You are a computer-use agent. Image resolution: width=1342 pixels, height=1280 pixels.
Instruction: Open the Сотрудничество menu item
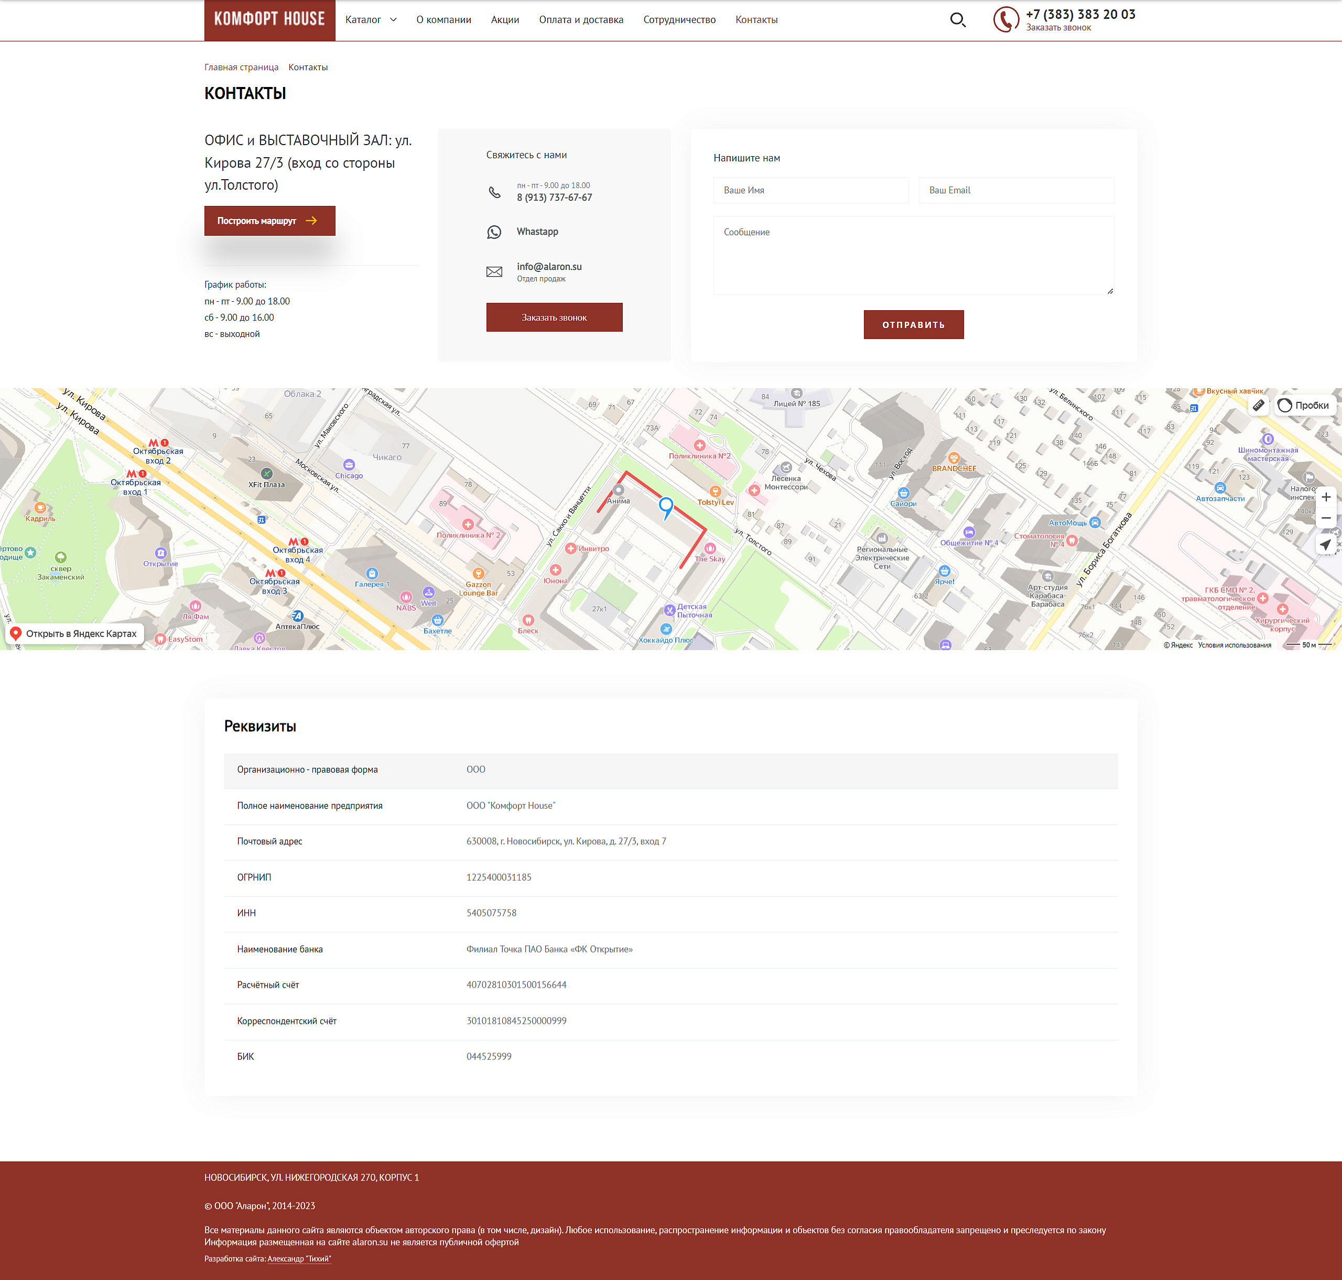[x=679, y=20]
